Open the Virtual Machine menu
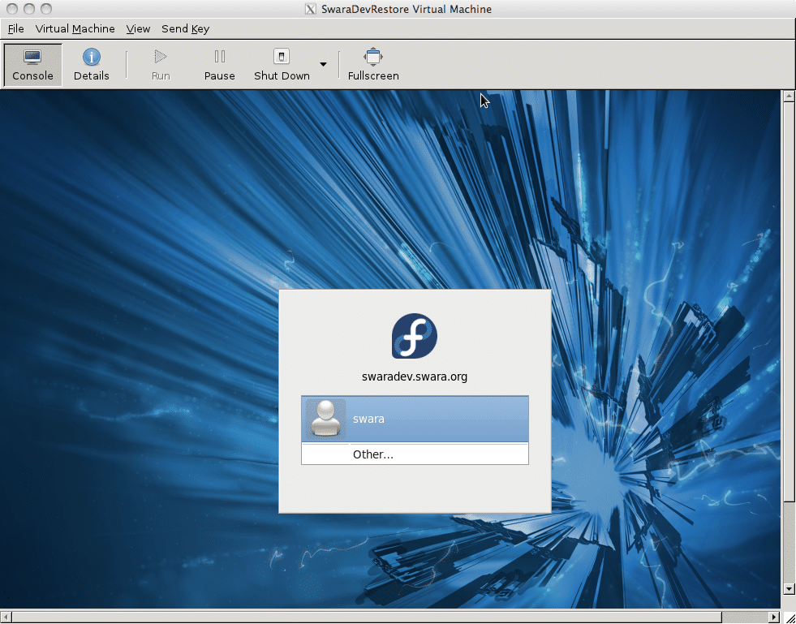 (75, 28)
